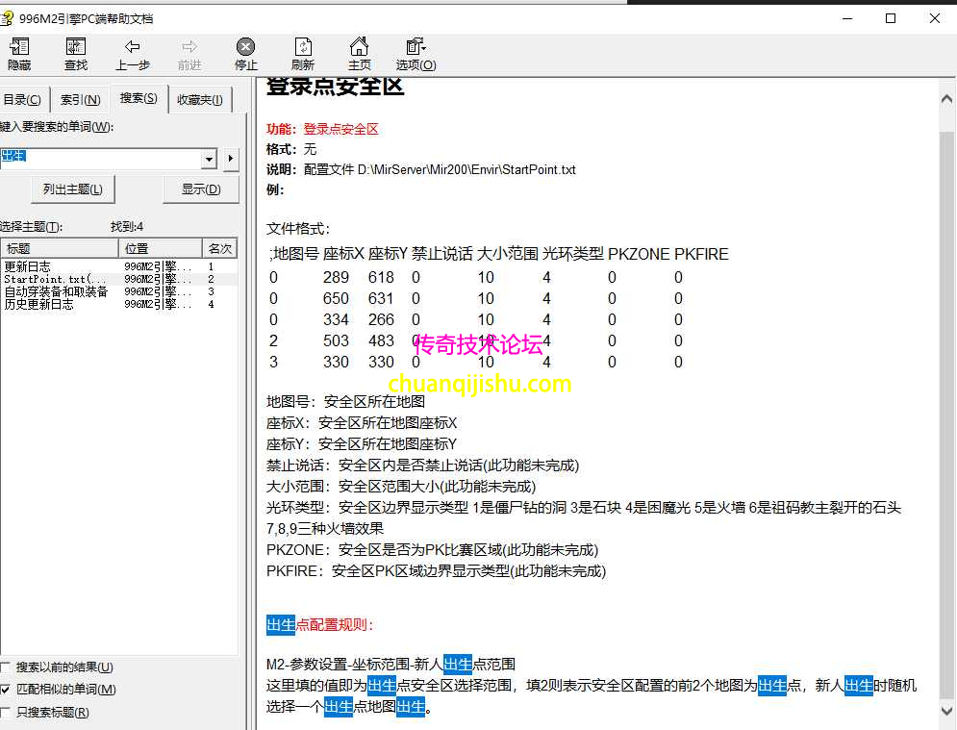Click the 列出主题 button
Image resolution: width=957 pixels, height=730 pixels.
click(73, 189)
